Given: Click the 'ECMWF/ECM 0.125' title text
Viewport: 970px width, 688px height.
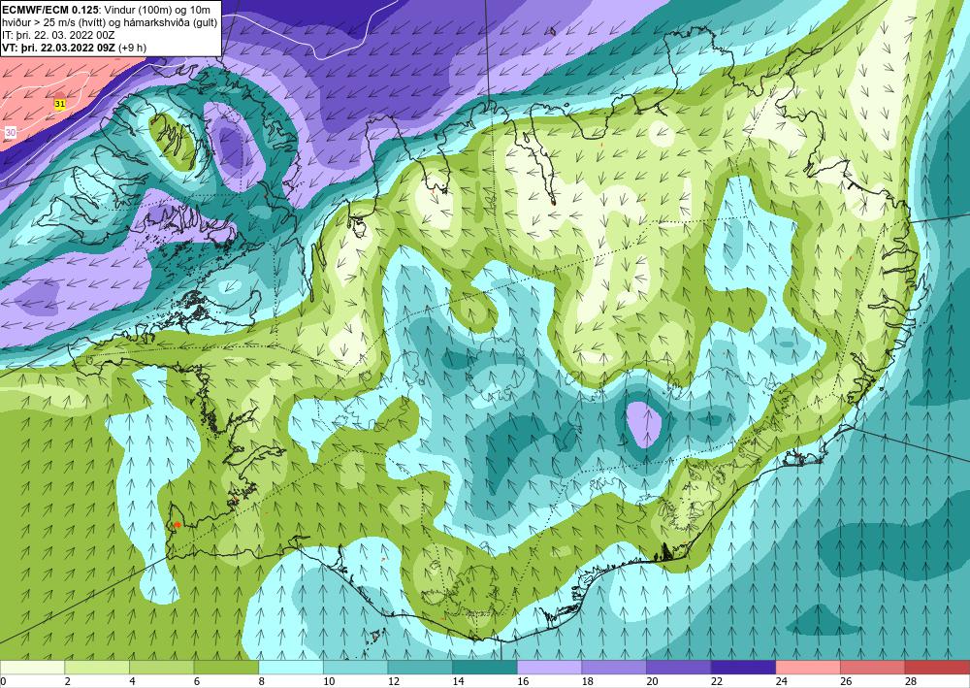Looking at the screenshot, I should [49, 9].
